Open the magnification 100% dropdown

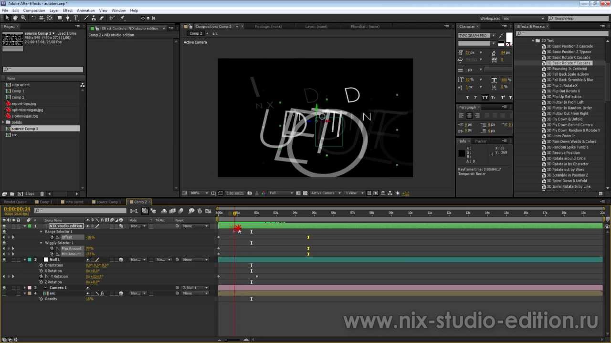click(x=200, y=193)
